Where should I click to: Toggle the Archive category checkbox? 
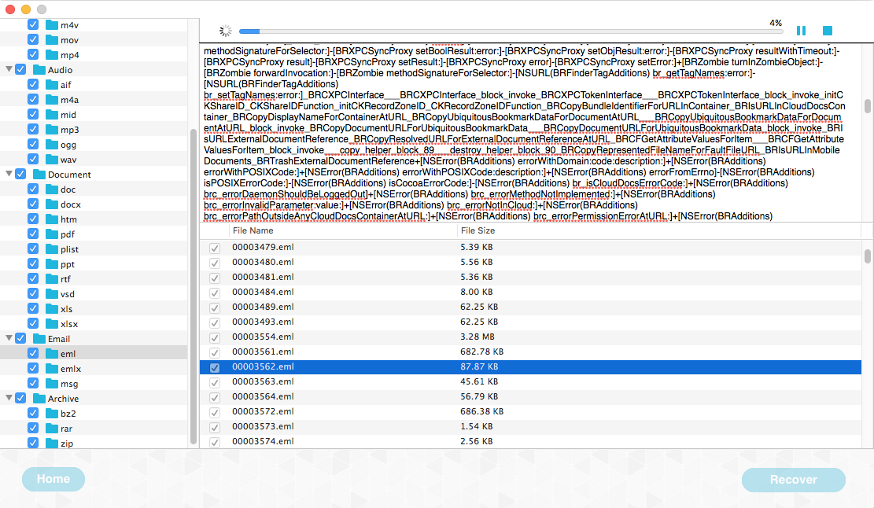coord(20,398)
